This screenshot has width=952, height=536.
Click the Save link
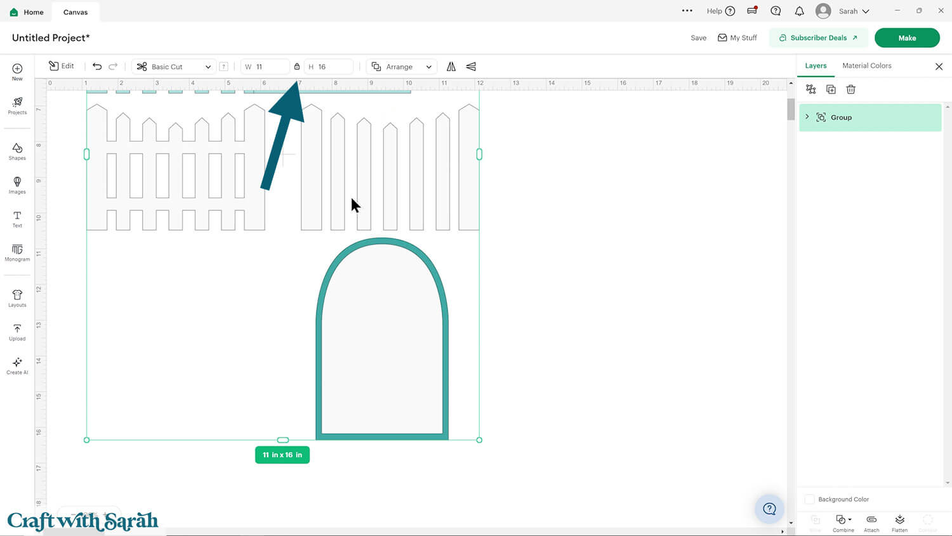(x=698, y=38)
